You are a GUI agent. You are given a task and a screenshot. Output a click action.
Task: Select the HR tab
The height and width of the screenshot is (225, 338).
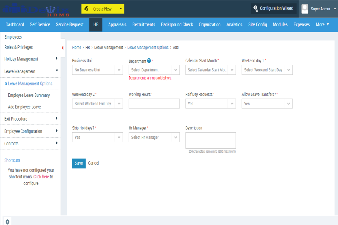pos(96,24)
